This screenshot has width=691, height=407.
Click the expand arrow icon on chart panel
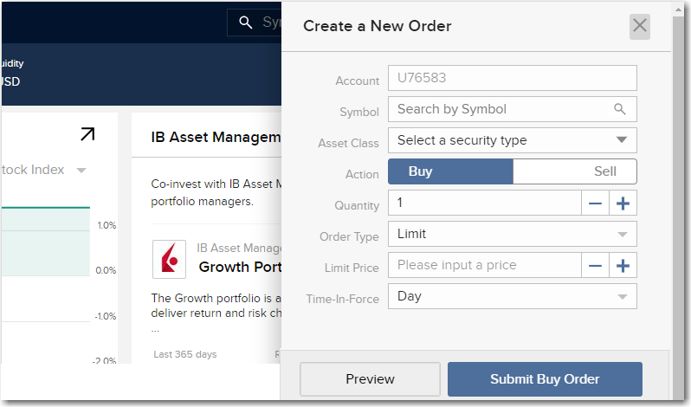87,134
